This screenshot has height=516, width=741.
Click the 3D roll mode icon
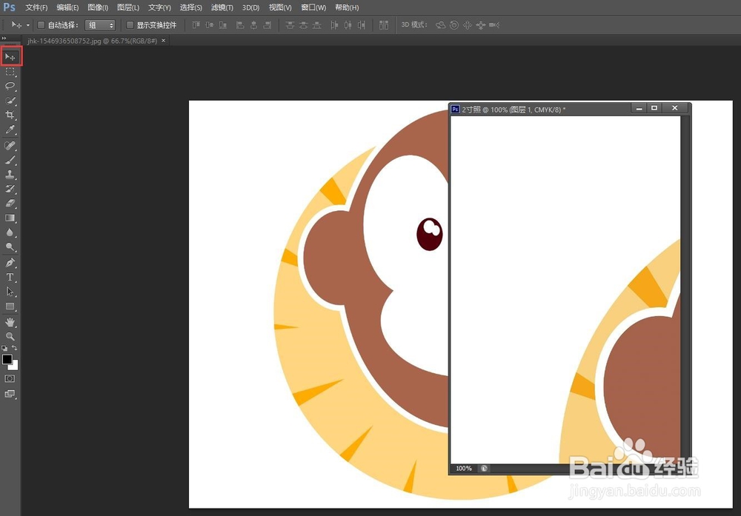coord(454,25)
